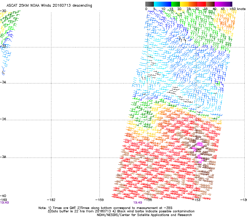Click the gray 0-5 knots color bar segment
Image resolution: width=247 pixels, height=217 pixels.
[x=150, y=4]
